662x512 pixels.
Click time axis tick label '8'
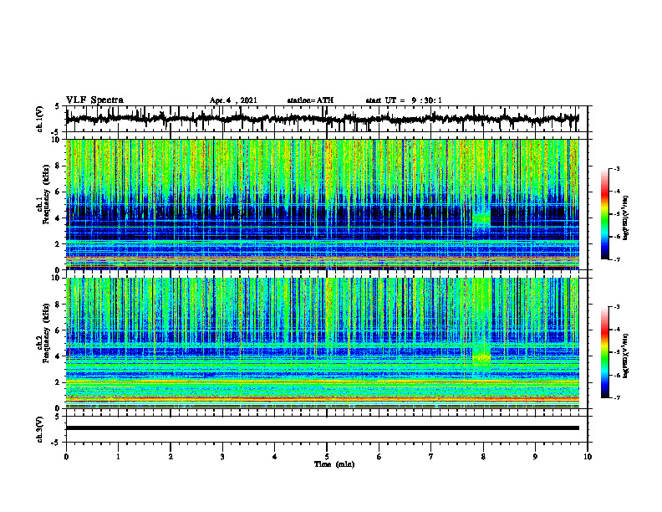[x=483, y=457]
